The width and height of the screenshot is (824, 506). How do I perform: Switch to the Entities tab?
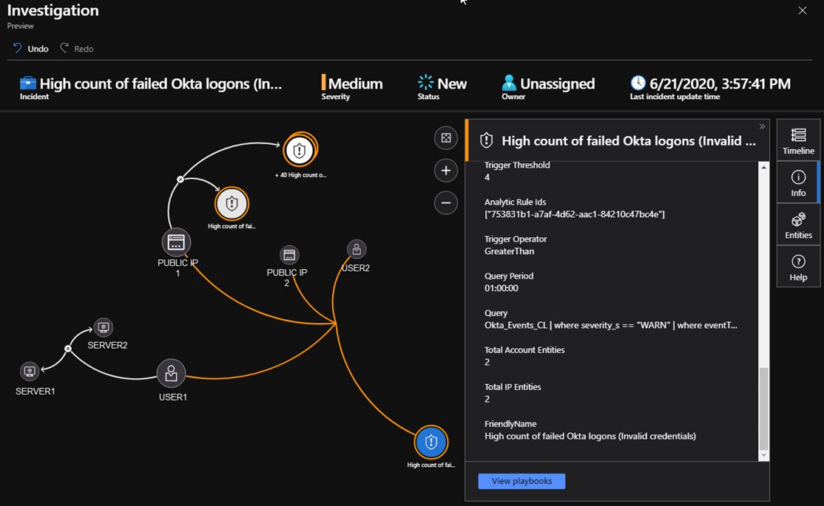tap(798, 225)
